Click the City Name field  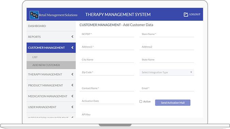(107, 60)
